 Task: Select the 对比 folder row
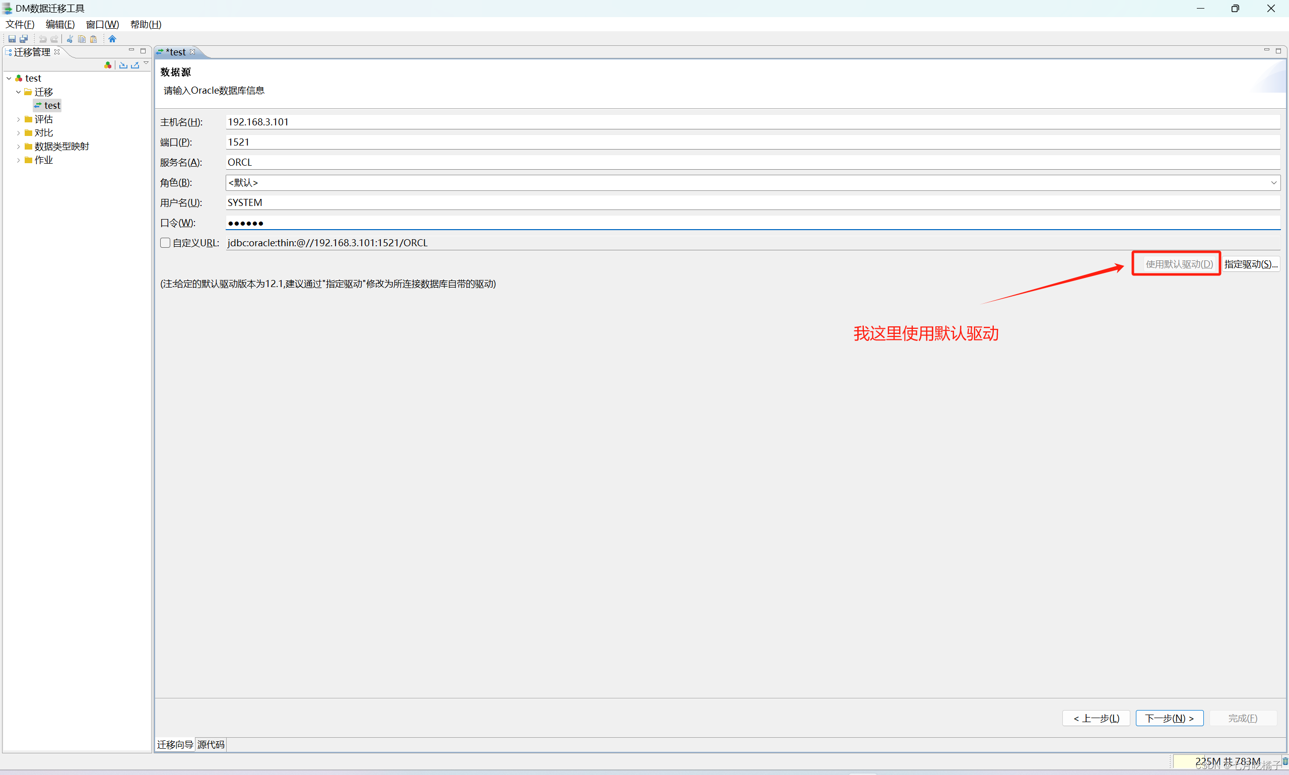39,133
